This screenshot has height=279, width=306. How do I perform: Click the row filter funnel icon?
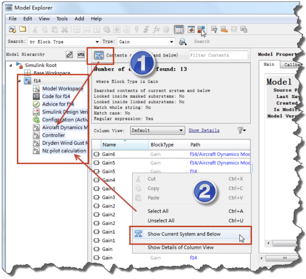pos(242,130)
